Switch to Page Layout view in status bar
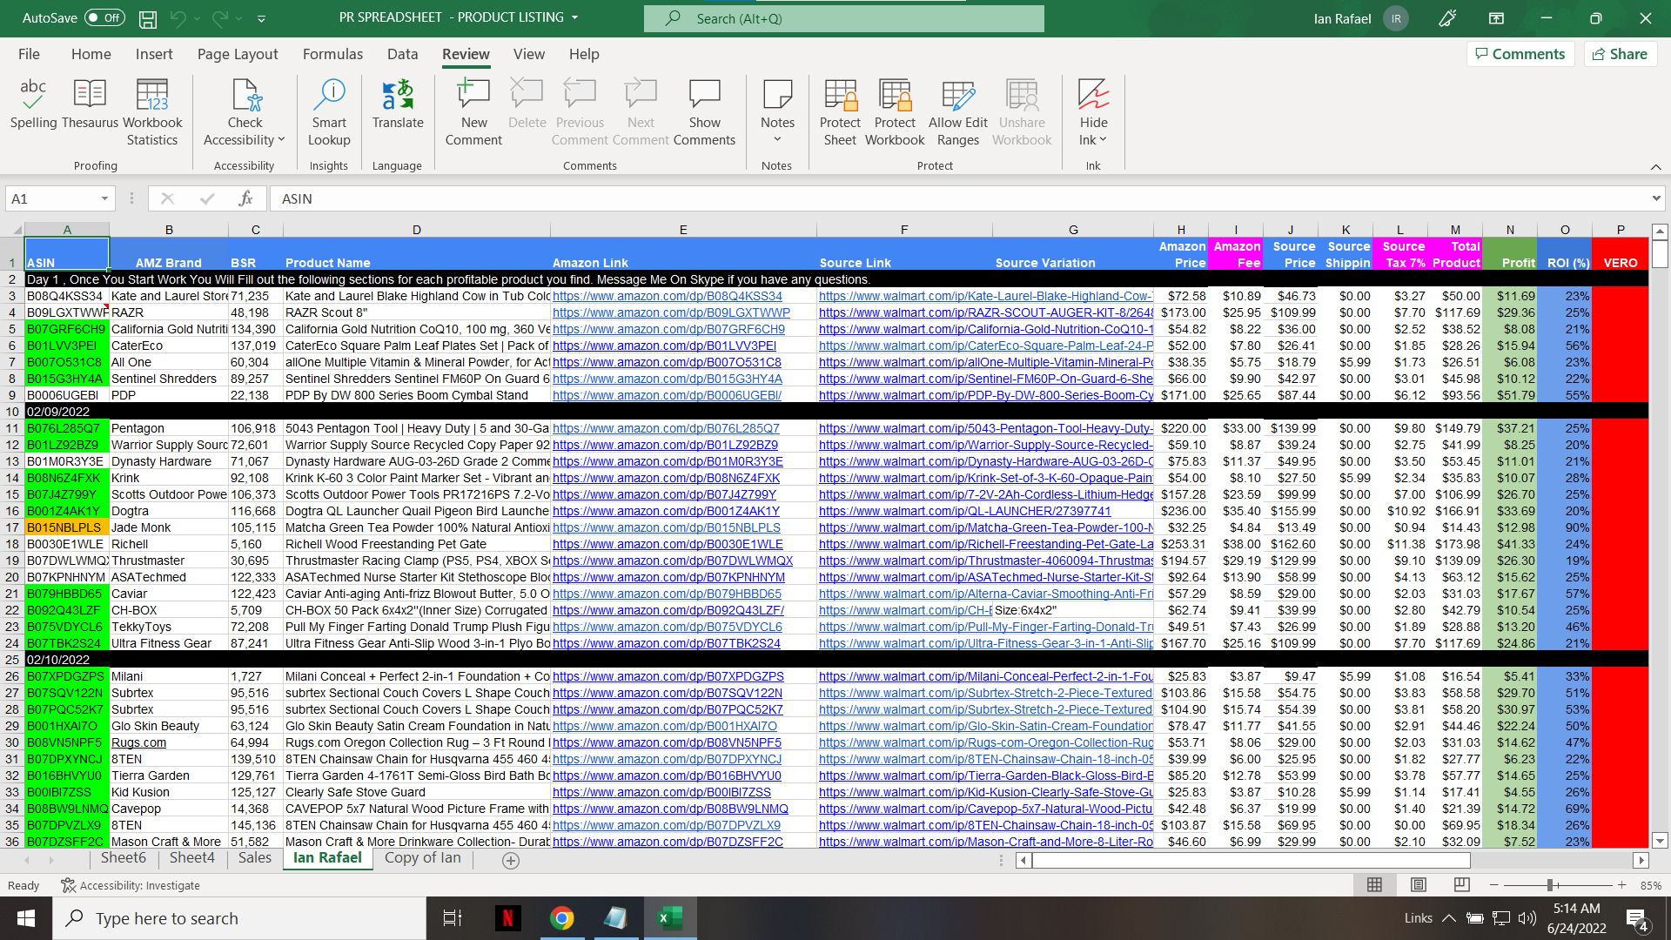This screenshot has height=940, width=1671. (1419, 885)
